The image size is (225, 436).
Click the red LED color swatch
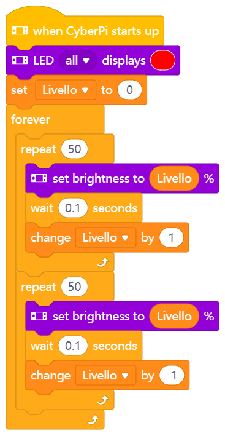pyautogui.click(x=163, y=60)
